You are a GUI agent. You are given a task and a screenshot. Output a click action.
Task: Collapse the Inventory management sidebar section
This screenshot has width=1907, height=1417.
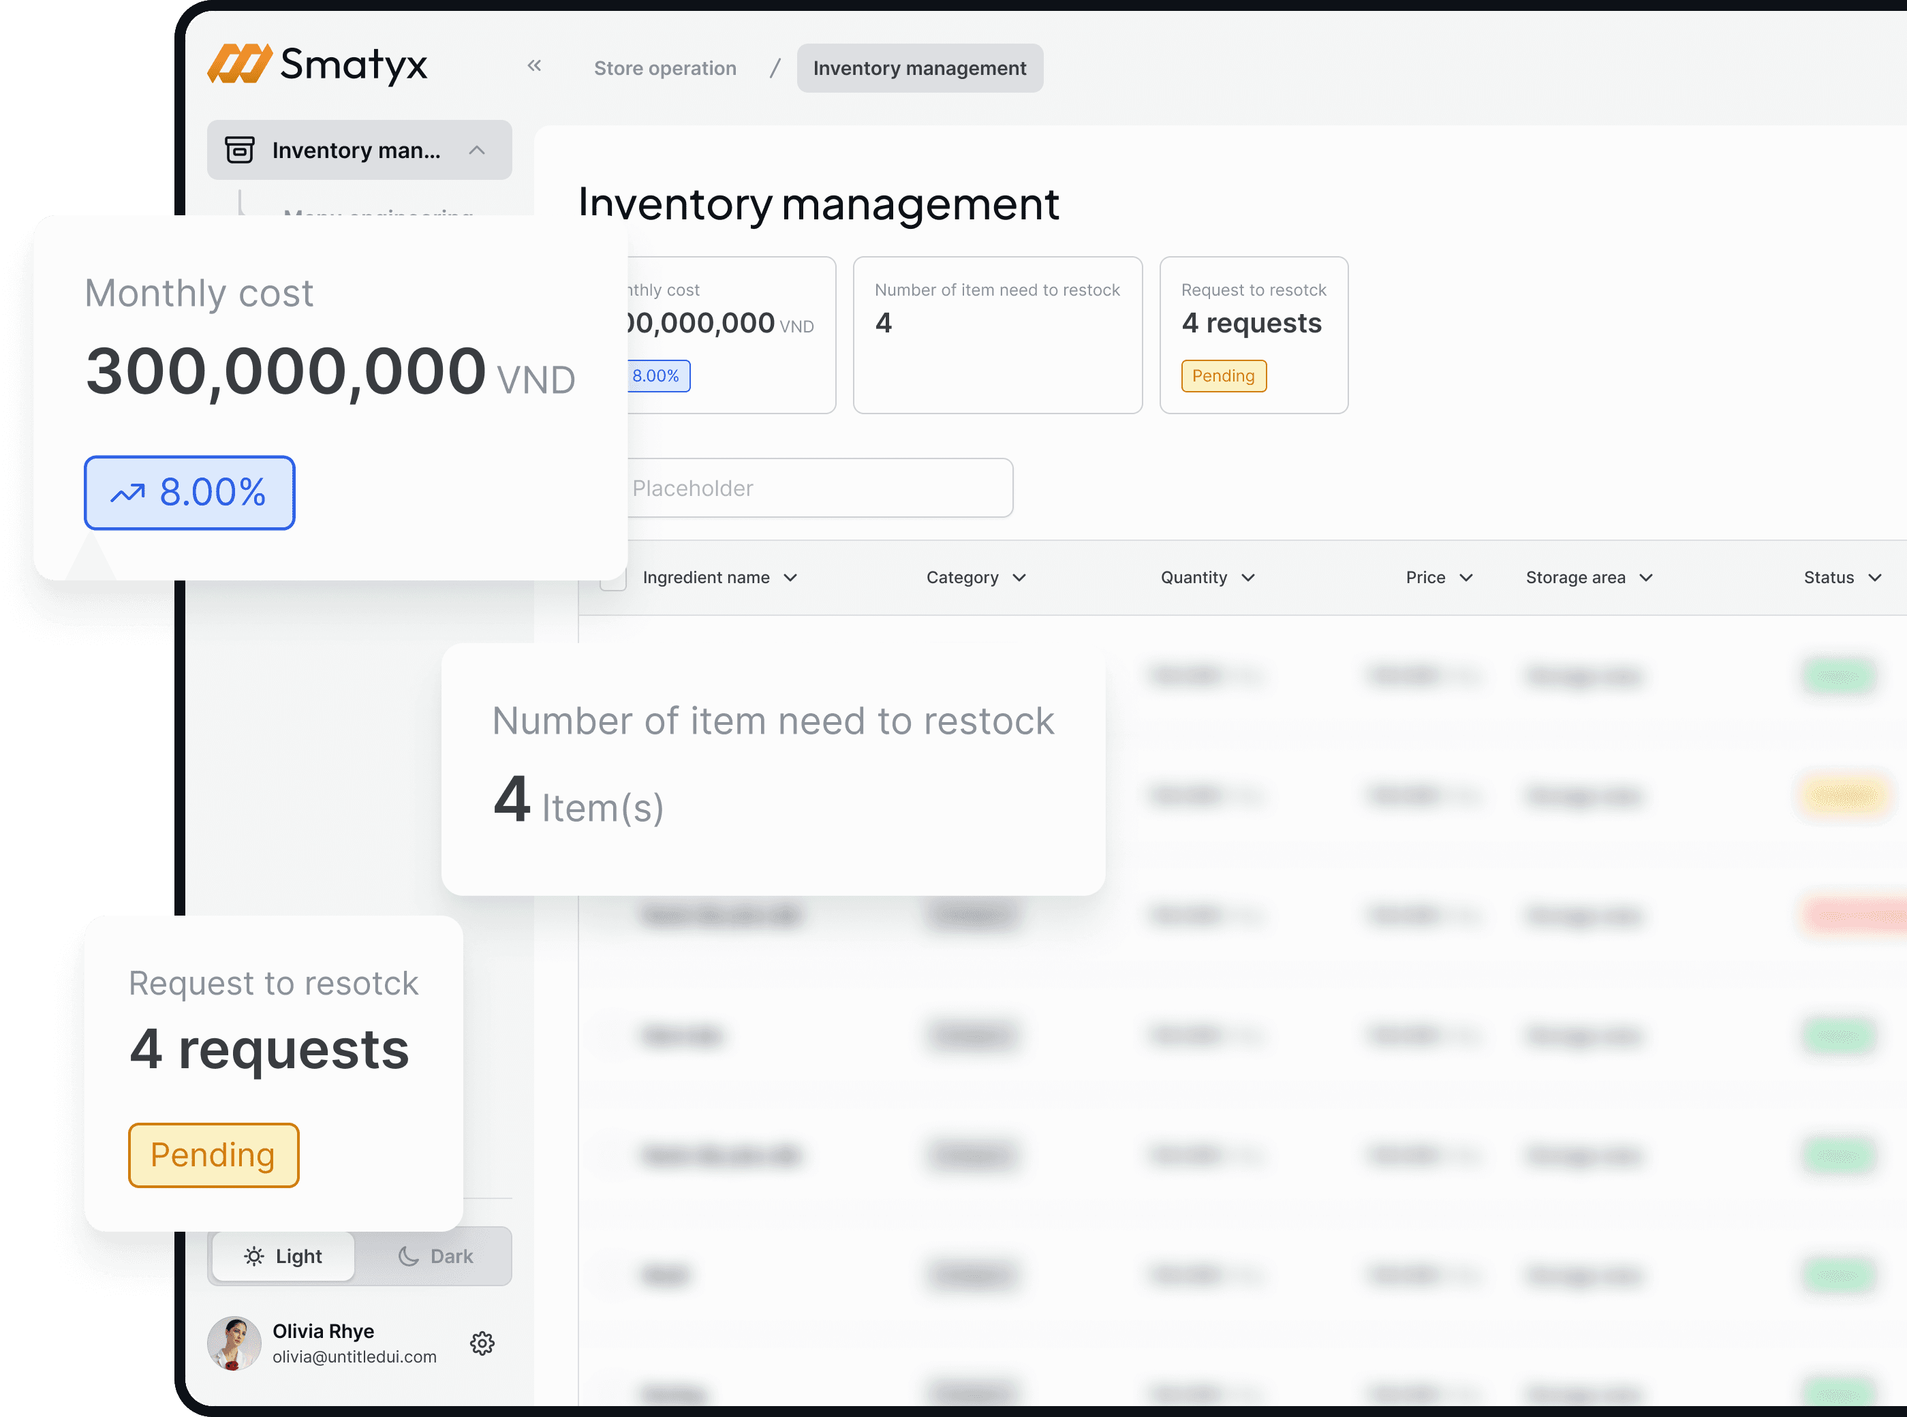pos(477,150)
